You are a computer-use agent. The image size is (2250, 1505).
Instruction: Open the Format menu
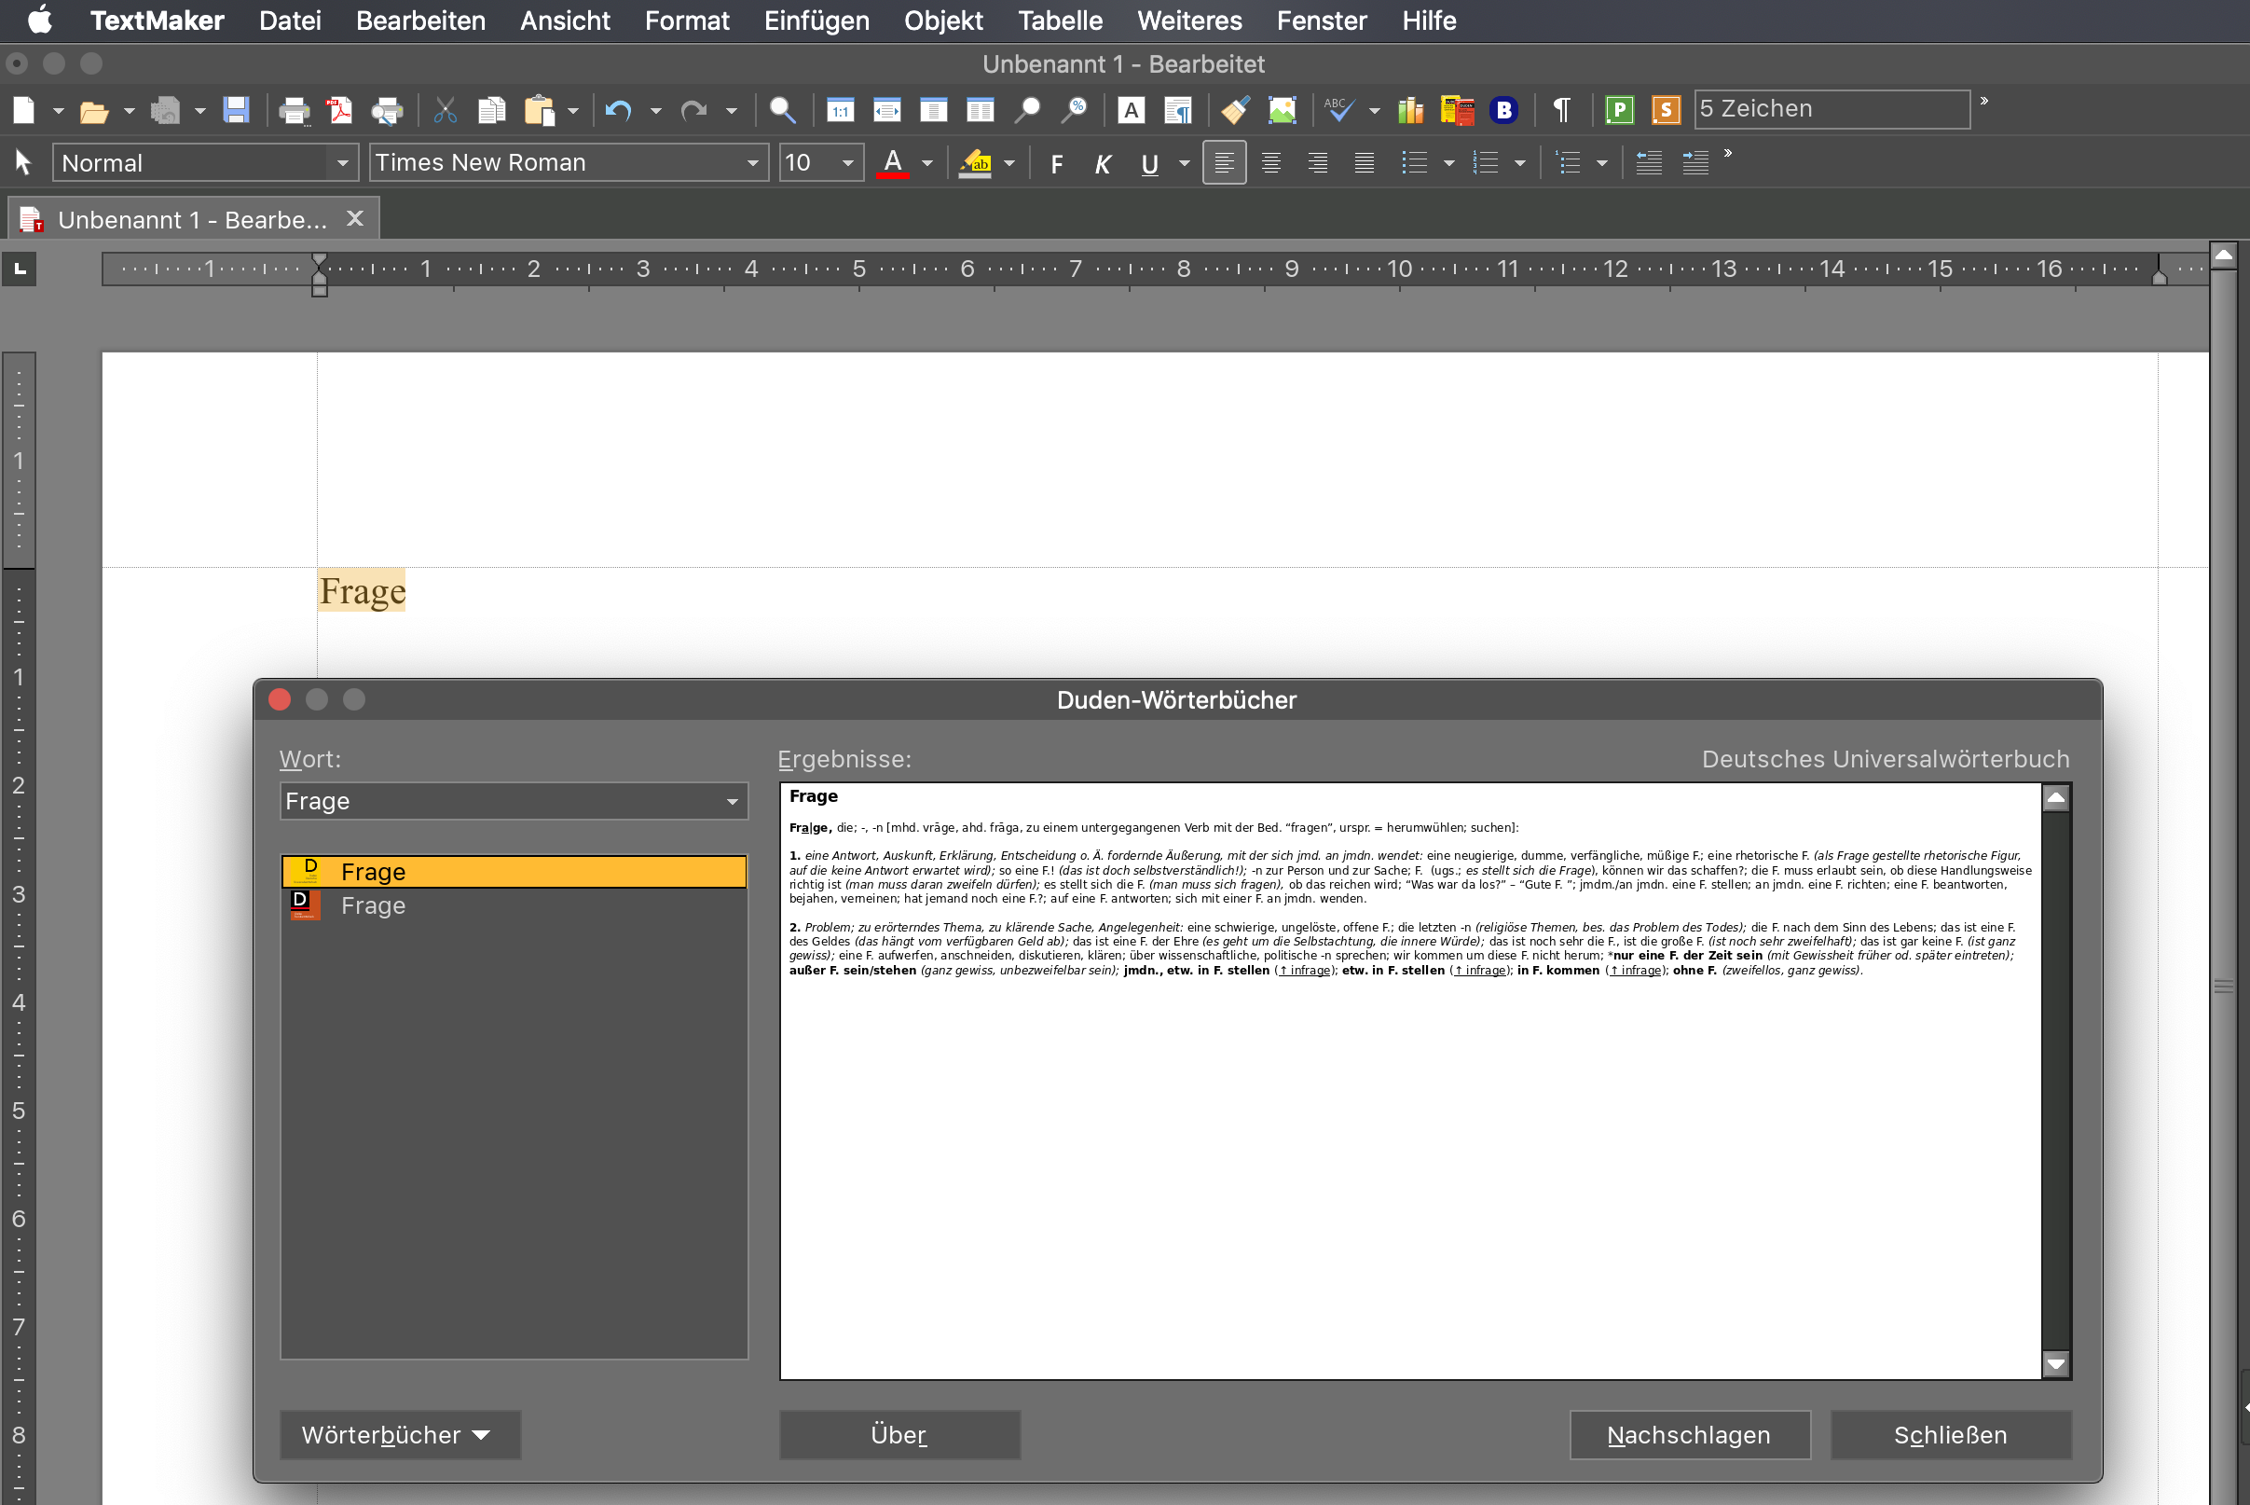(x=687, y=21)
